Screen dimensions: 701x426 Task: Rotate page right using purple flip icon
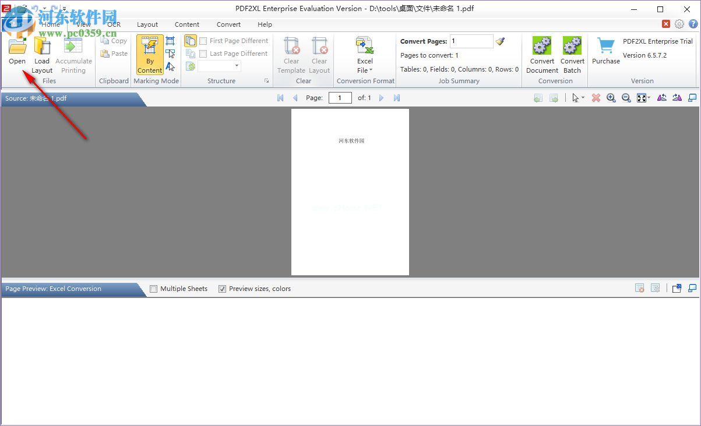pyautogui.click(x=677, y=98)
